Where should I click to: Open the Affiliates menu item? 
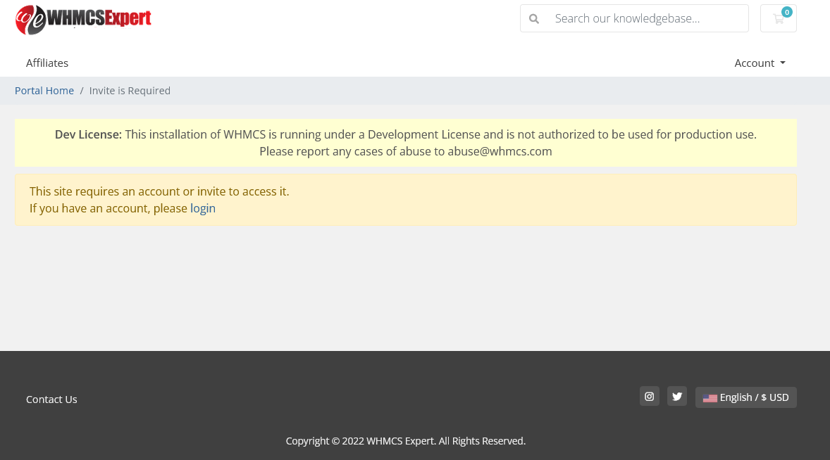coord(47,63)
